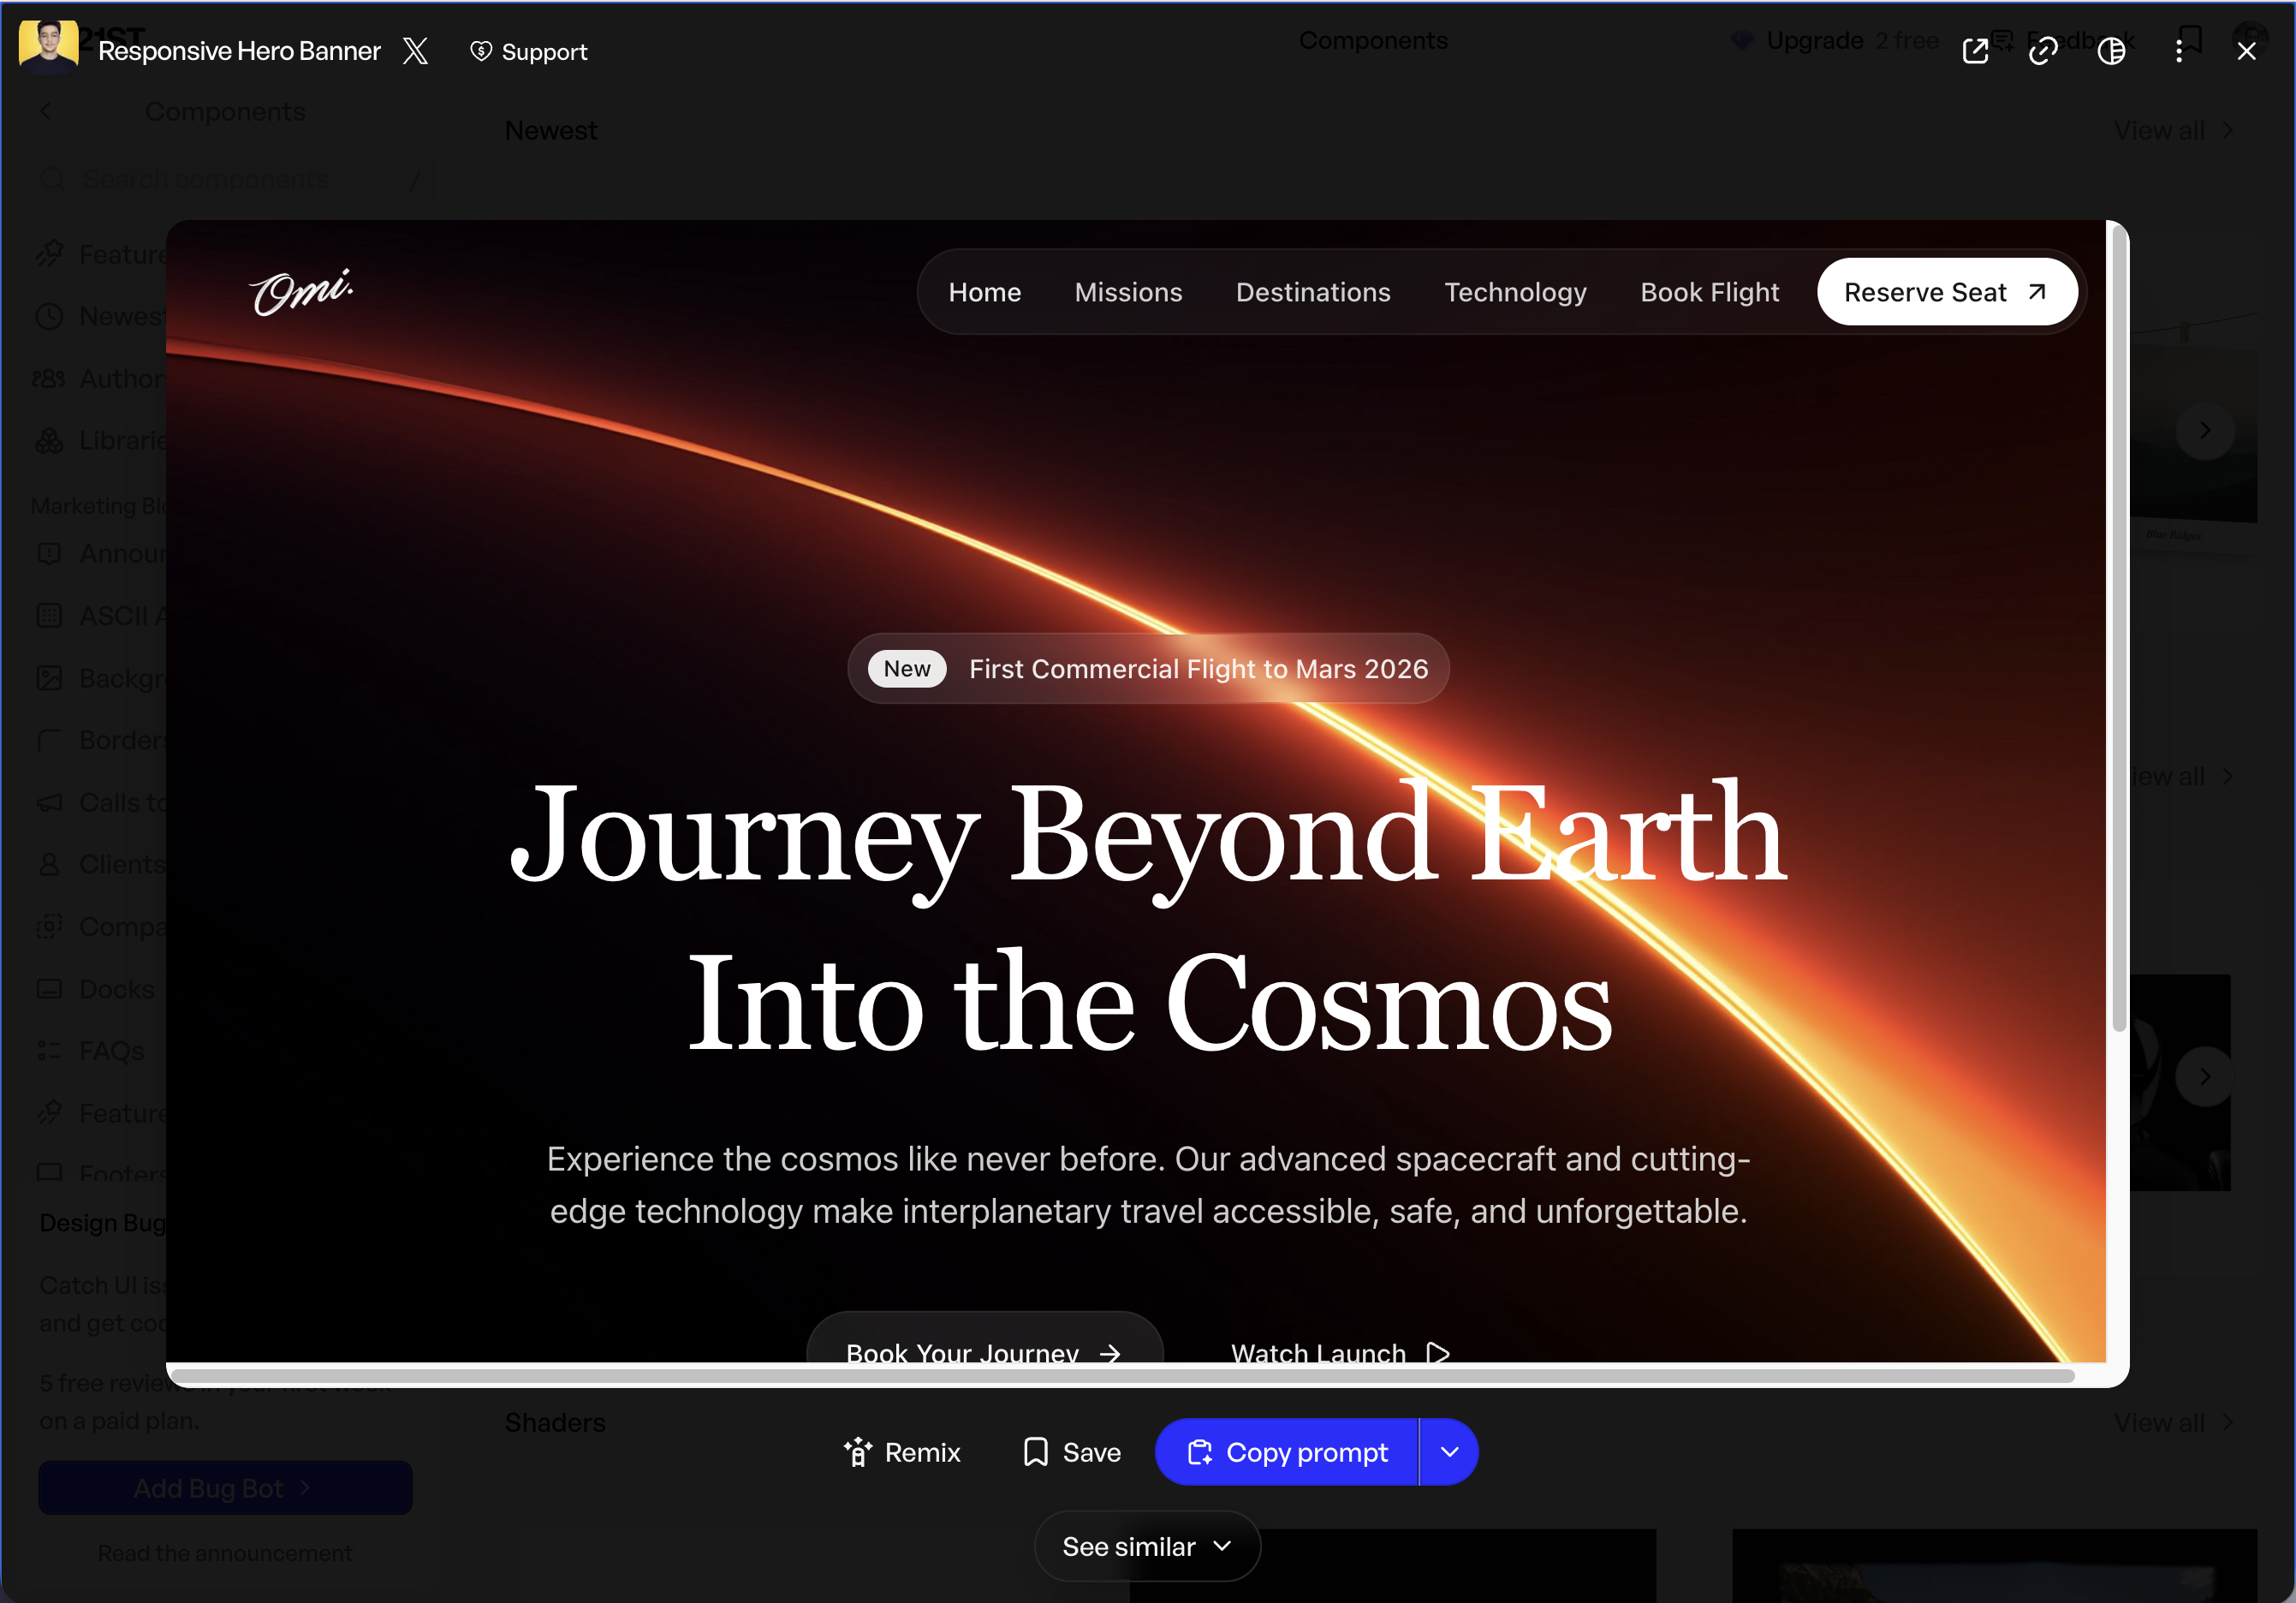Copy link icon in top bar
This screenshot has width=2296, height=1603.
2043,51
